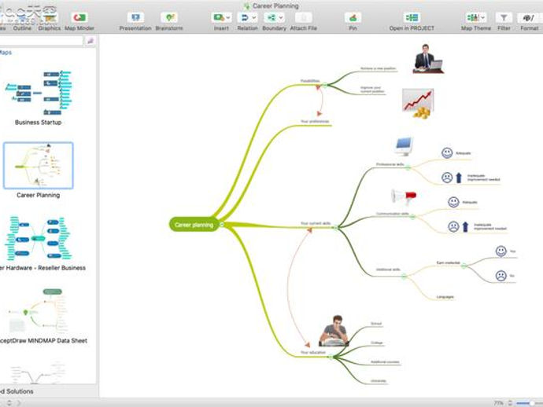This screenshot has height=407, width=543.
Task: Click the Map Theme icon
Action: (x=472, y=17)
